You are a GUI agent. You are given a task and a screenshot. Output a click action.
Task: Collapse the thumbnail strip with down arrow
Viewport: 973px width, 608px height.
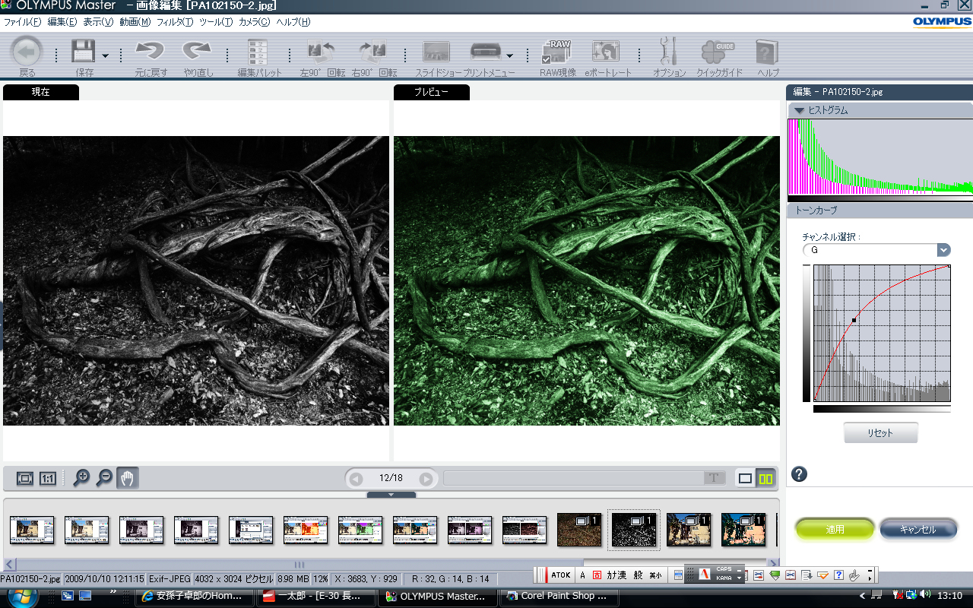click(x=391, y=495)
